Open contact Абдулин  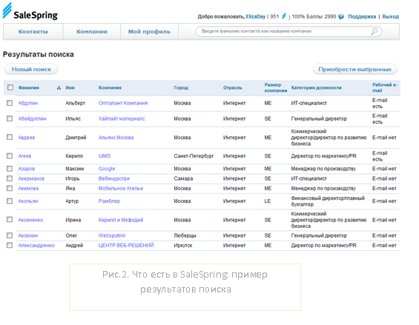coord(28,103)
